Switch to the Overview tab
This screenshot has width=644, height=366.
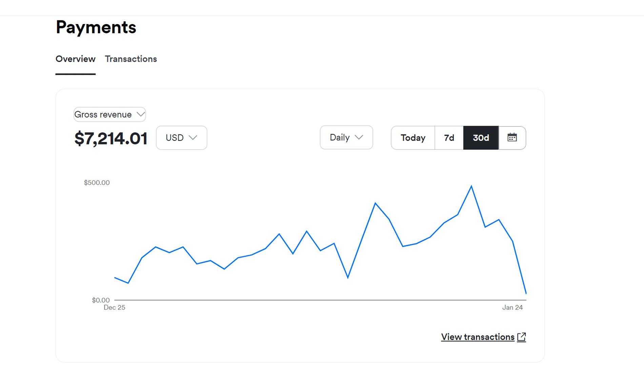pyautogui.click(x=75, y=59)
